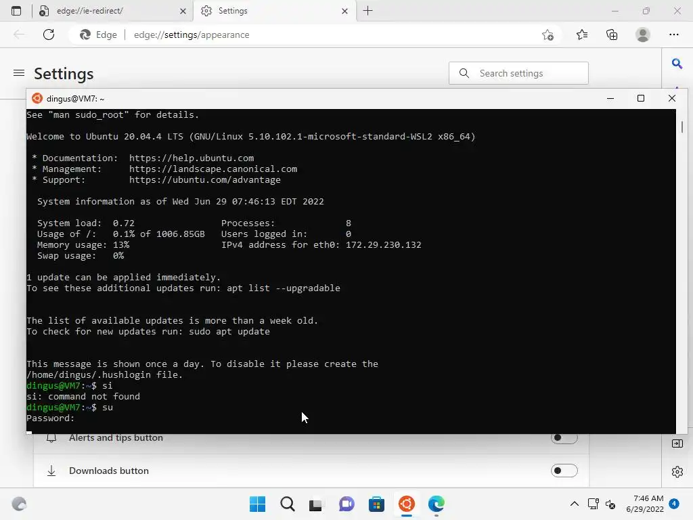Open the Widgets icon on taskbar left
The height and width of the screenshot is (520, 693).
click(19, 504)
